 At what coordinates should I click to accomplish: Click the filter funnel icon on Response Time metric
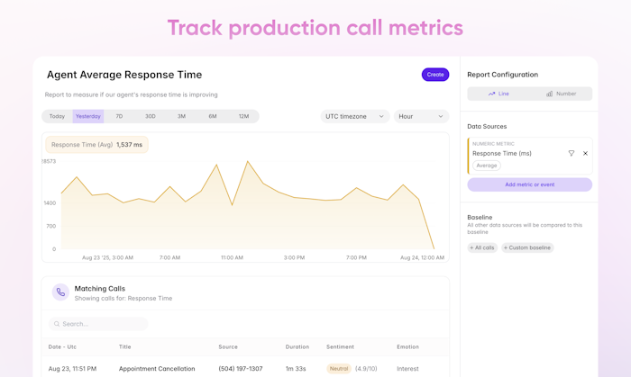click(571, 153)
